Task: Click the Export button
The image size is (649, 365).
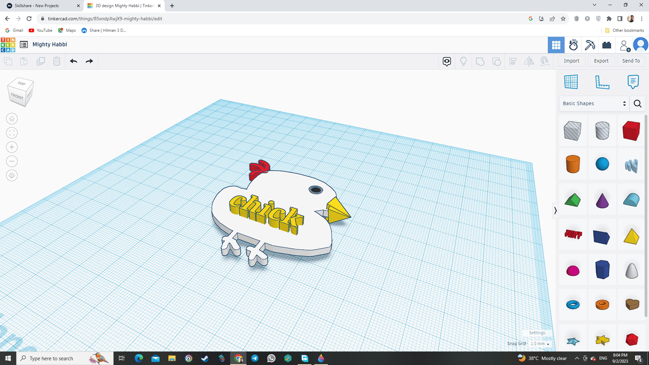Action: [x=601, y=61]
